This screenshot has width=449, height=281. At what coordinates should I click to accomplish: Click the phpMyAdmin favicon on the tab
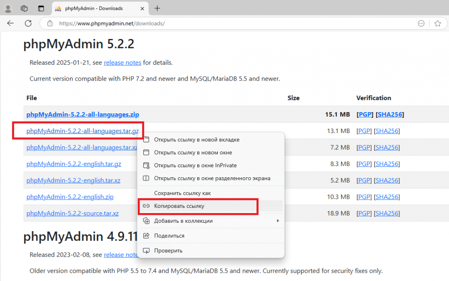pos(58,9)
